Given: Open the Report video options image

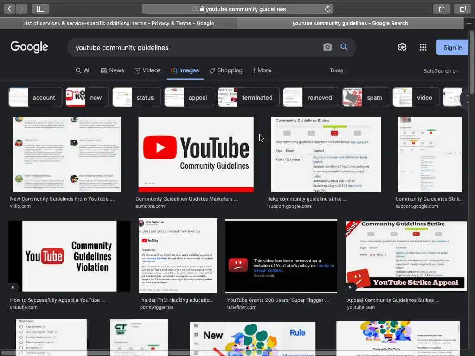Looking at the screenshot, I should click(x=51, y=337).
